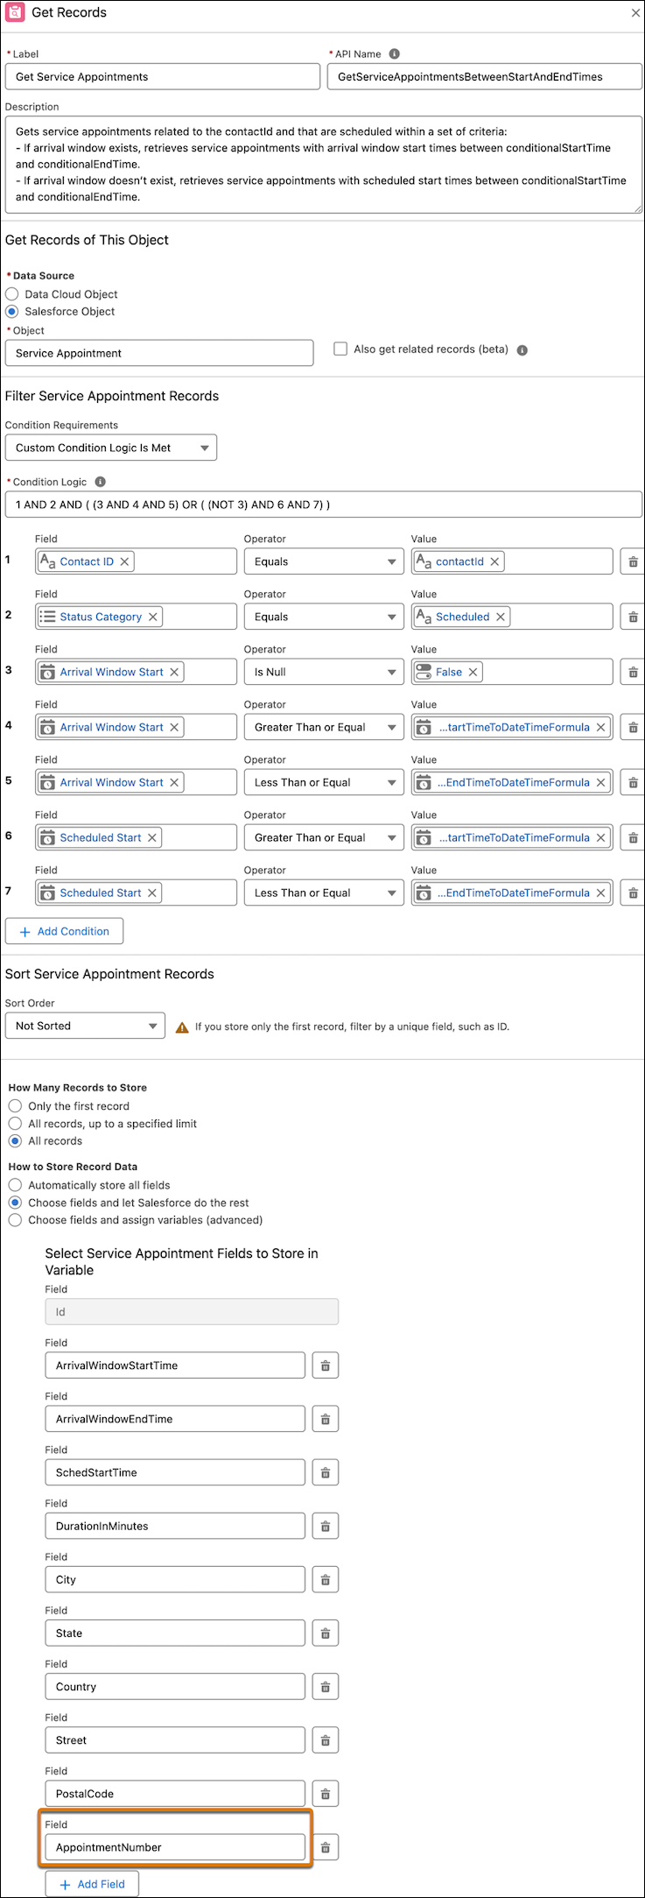The width and height of the screenshot is (645, 1898).
Task: Delete the SchedStartTime stored field
Action: (x=326, y=1472)
